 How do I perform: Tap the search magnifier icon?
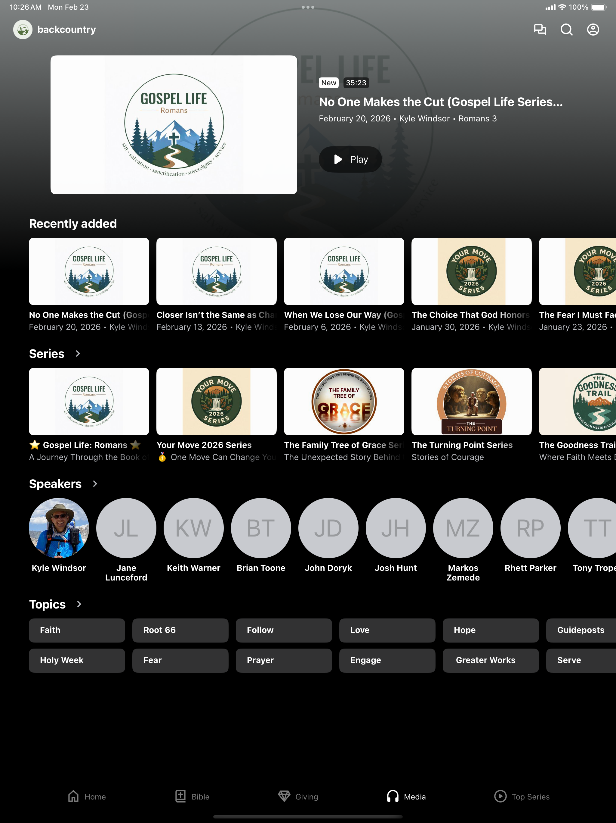point(566,30)
